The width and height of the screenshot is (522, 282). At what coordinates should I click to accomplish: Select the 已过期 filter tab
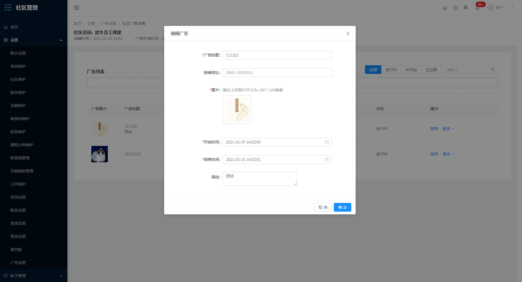pos(431,70)
